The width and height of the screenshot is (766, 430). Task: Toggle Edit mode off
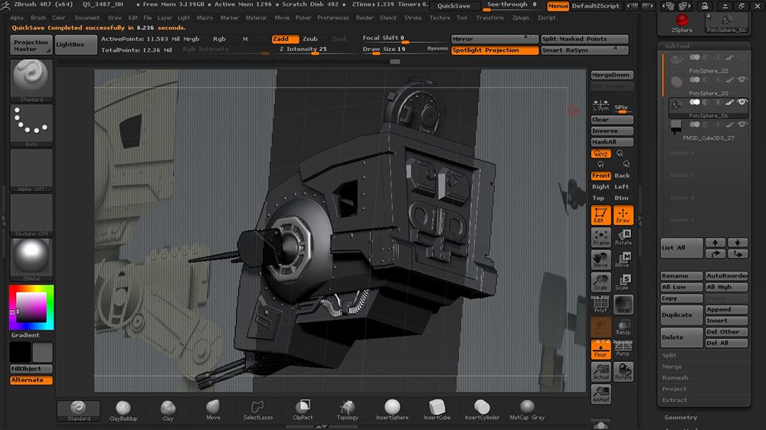[601, 215]
